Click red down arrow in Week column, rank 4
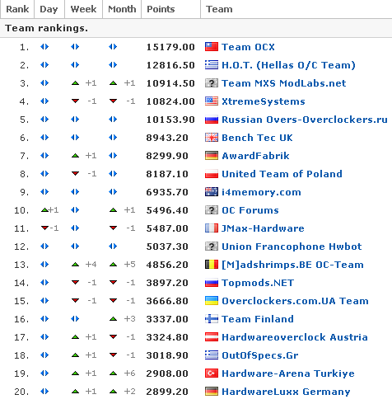Screen dimensions: 392x404 (75, 101)
